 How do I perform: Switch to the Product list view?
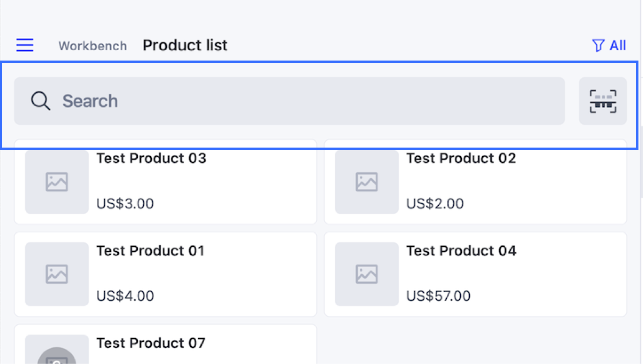(185, 45)
